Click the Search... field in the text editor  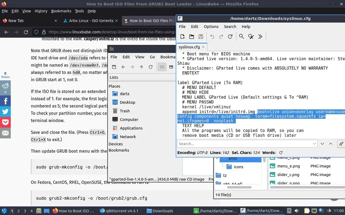point(245,144)
